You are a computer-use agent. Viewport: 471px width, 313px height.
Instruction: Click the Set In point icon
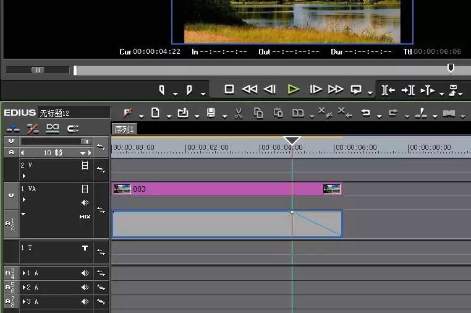[162, 90]
